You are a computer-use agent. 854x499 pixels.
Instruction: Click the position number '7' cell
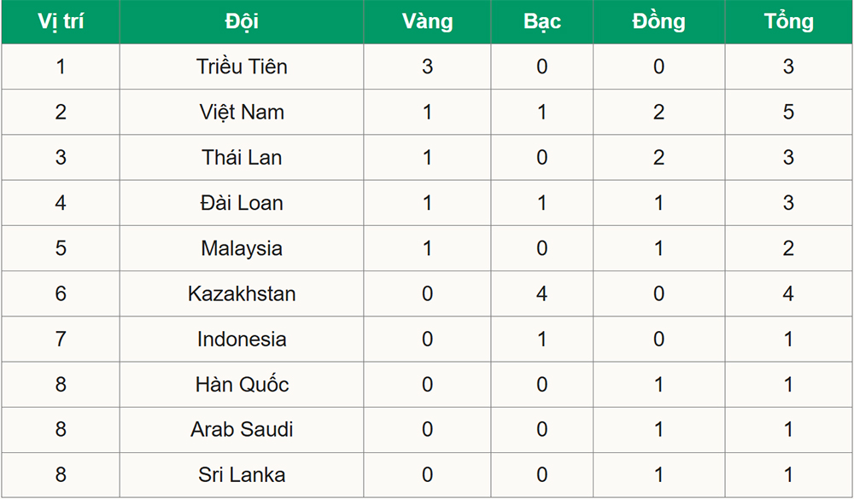pos(60,339)
